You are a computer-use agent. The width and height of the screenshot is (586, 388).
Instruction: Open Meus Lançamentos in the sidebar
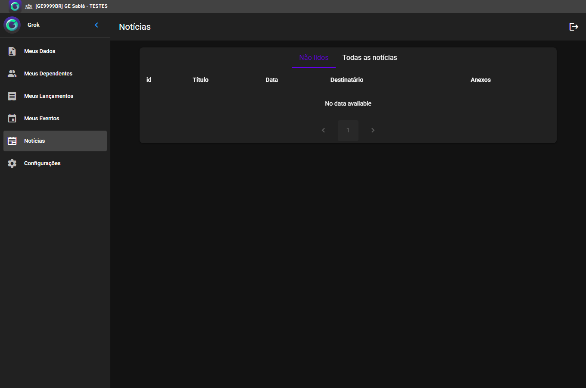pos(55,96)
